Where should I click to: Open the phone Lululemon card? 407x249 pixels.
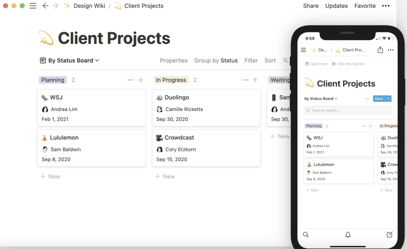point(339,171)
